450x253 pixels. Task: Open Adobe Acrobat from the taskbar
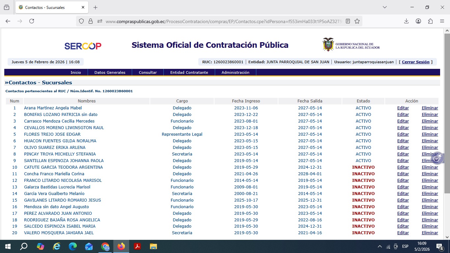pyautogui.click(x=137, y=246)
